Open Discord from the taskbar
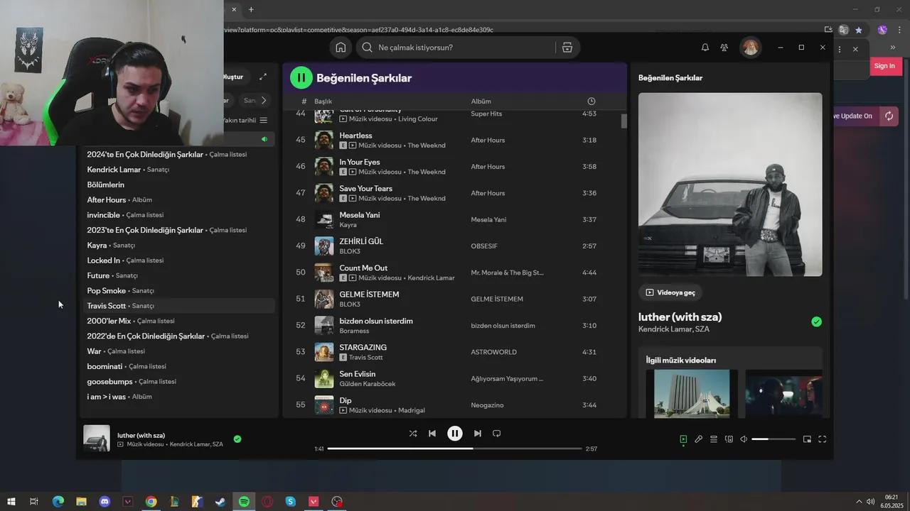Image resolution: width=910 pixels, height=511 pixels. click(x=105, y=502)
